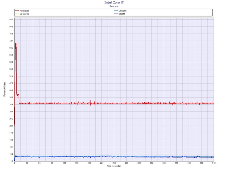Image resolution: width=228 pixels, height=170 pixels.
Task: Click the light blue Uncore line swatch
Action: tap(116, 11)
